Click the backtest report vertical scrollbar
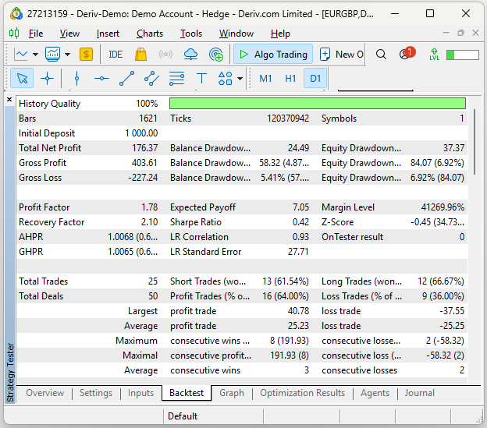 [475, 142]
